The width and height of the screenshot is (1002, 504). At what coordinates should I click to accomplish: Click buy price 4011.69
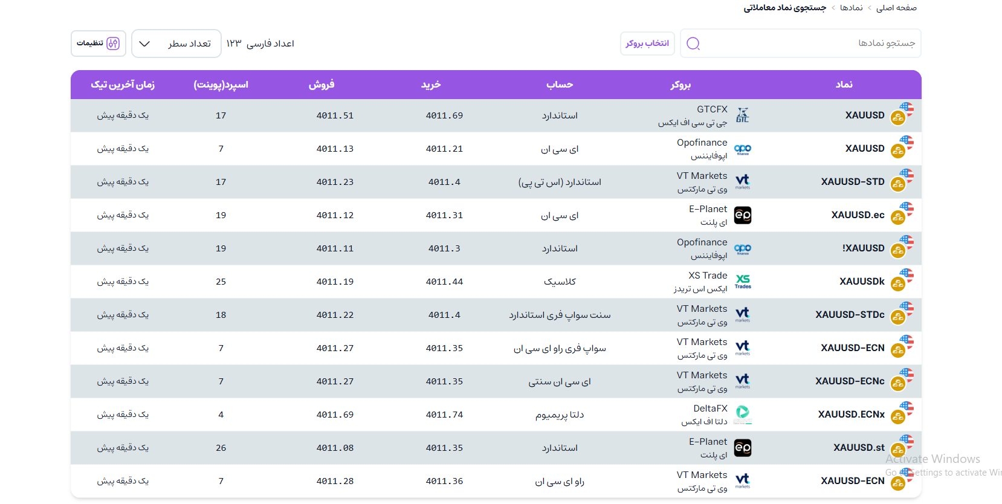pos(444,115)
